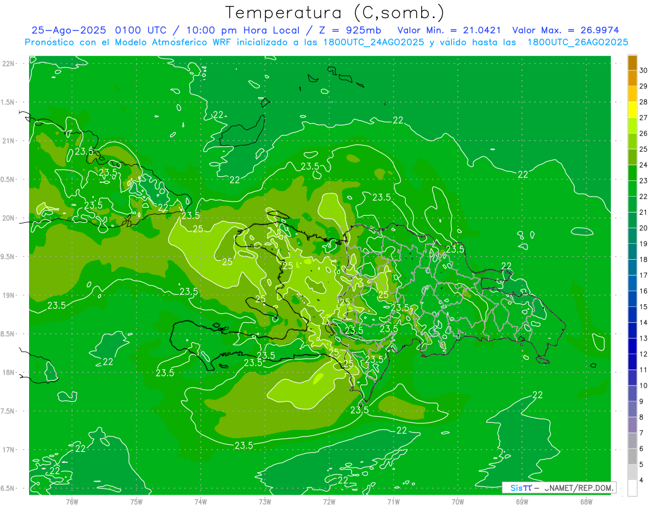658x509 pixels.
Task: Click the 73W longitude axis label
Action: pos(265,501)
